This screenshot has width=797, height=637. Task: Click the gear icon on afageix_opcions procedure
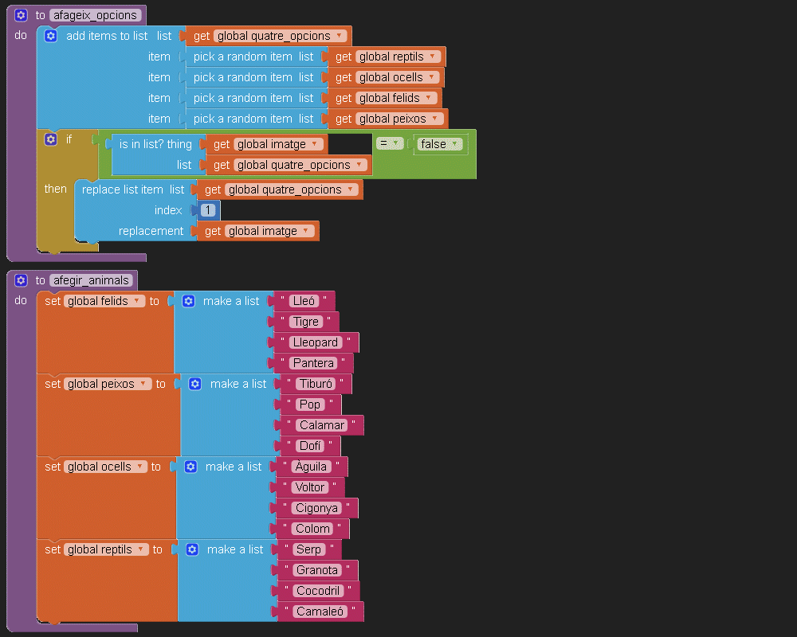(x=21, y=15)
